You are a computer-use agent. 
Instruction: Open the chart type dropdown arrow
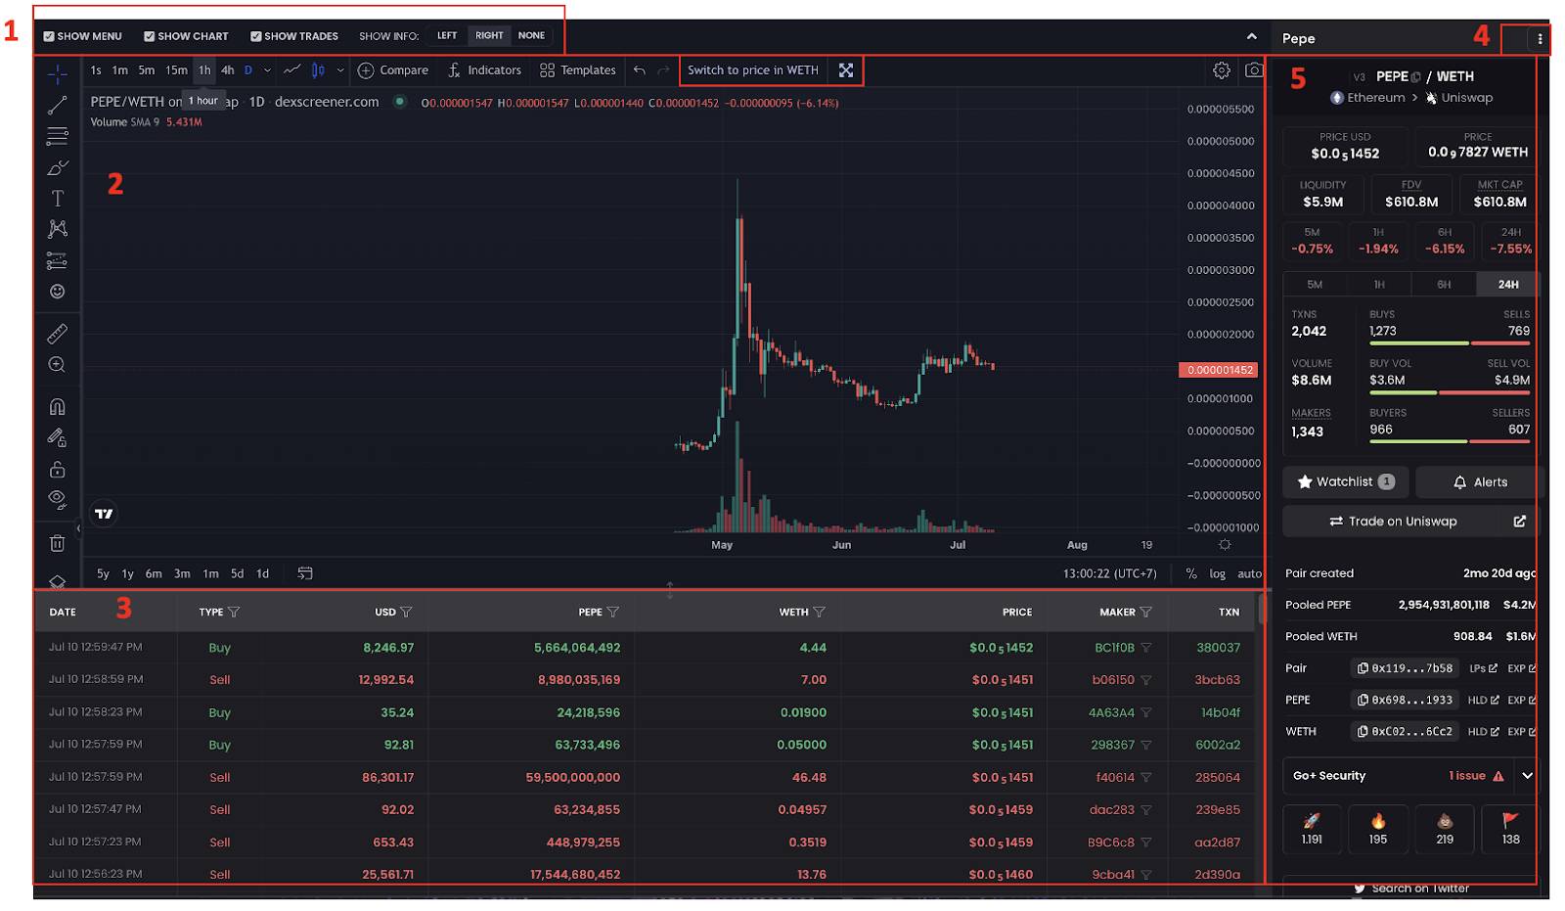pyautogui.click(x=340, y=70)
